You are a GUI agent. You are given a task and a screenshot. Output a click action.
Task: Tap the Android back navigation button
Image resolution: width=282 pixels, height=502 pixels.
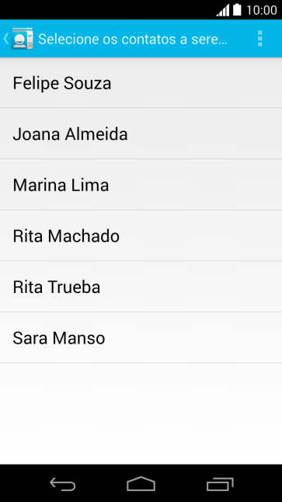63,484
